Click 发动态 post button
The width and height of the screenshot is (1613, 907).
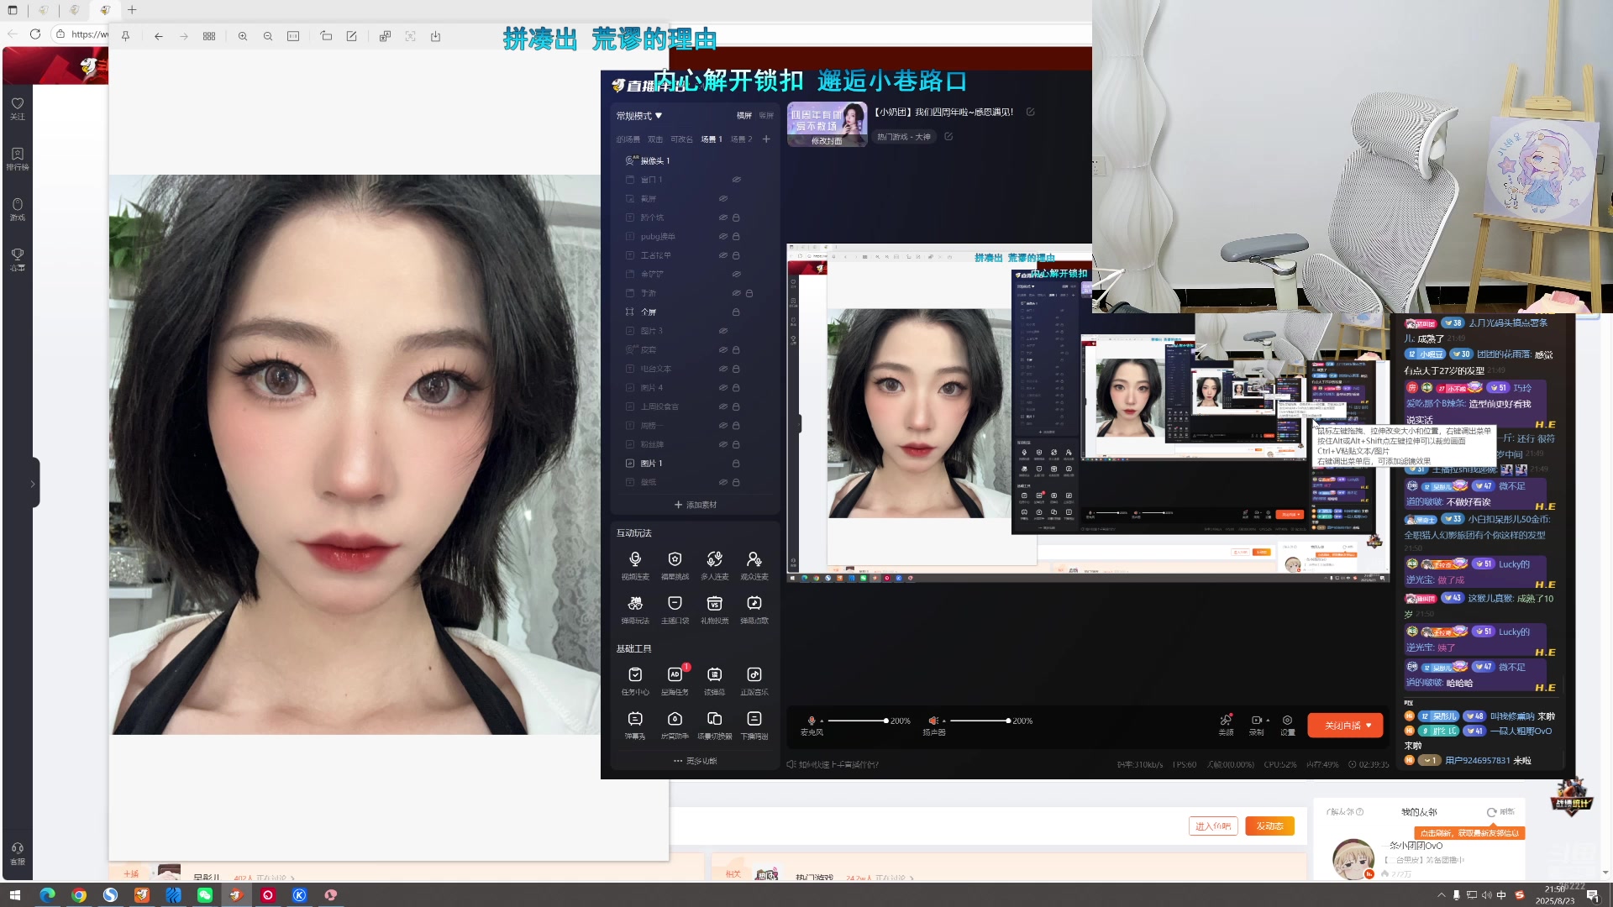tap(1269, 826)
